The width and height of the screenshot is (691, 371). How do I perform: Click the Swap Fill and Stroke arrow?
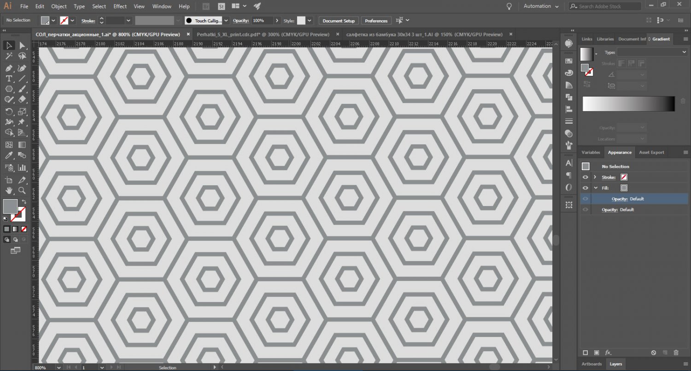24,202
